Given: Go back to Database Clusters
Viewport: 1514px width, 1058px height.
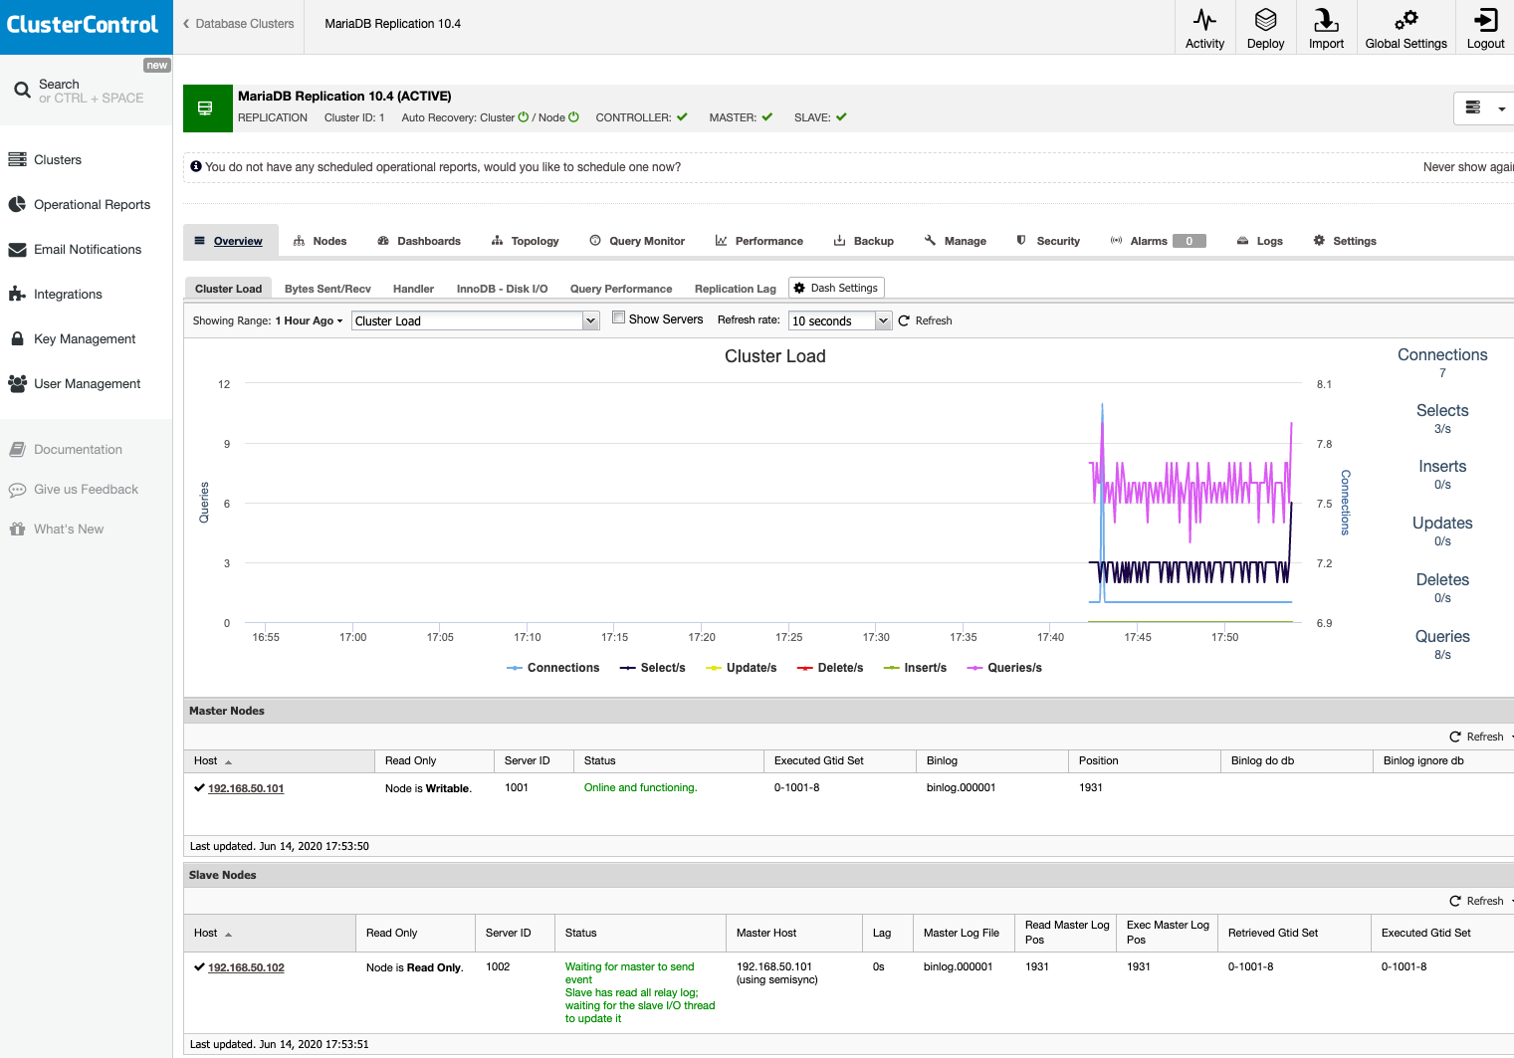Looking at the screenshot, I should point(238,24).
